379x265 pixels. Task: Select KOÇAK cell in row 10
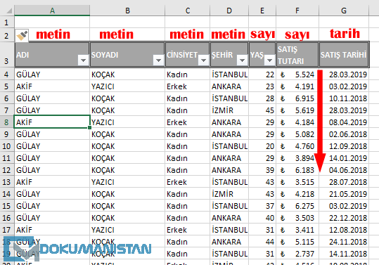coord(127,146)
